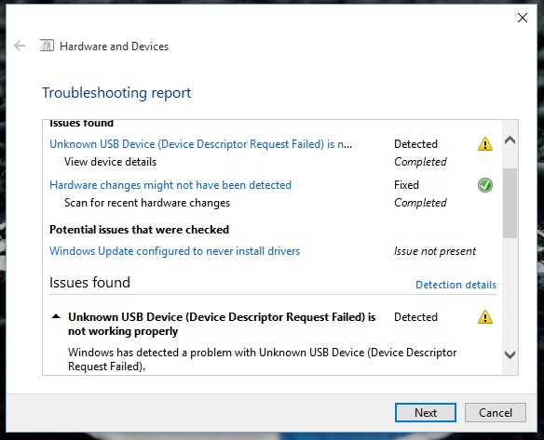
Task: Click bold 'Unknown USB Device... not working properly' title
Action: tap(222, 324)
